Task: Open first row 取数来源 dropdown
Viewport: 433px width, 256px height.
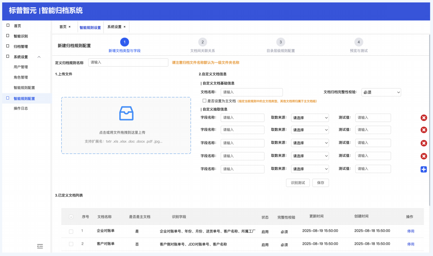Action: tap(310, 118)
